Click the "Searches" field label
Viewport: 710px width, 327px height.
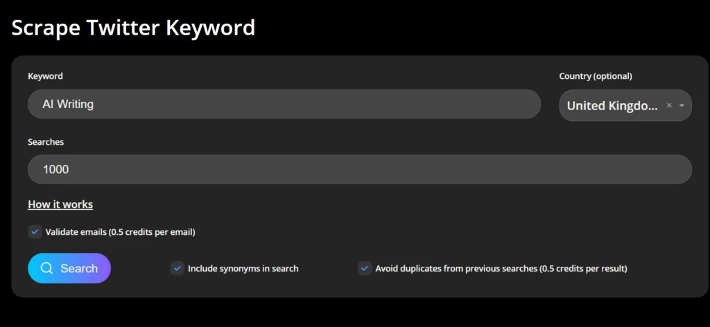[46, 141]
